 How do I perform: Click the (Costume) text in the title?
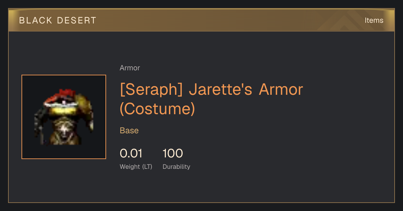click(x=158, y=109)
